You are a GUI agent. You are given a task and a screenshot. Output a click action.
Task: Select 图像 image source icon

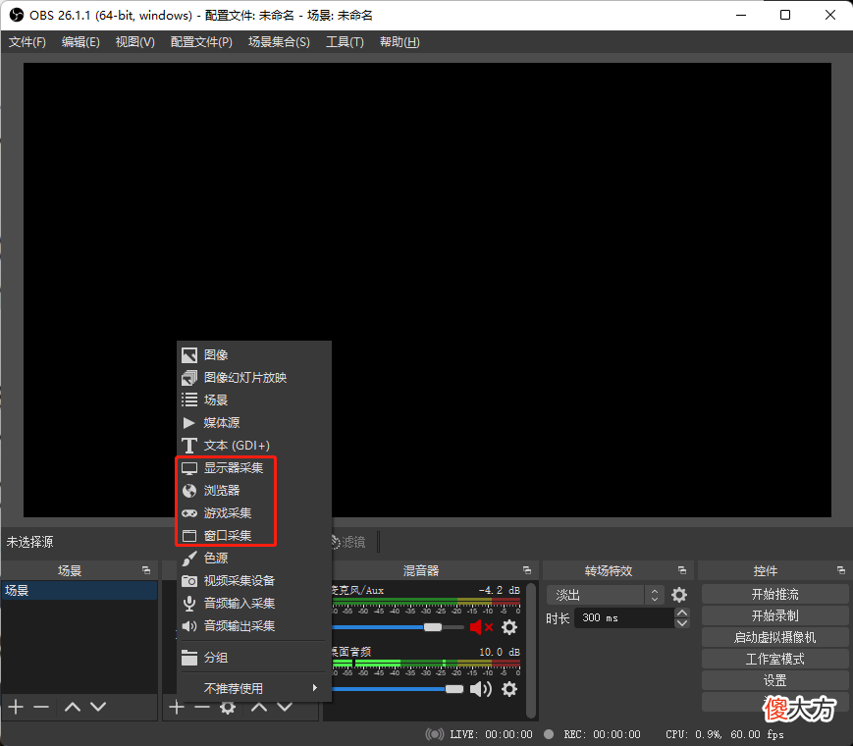pyautogui.click(x=188, y=355)
